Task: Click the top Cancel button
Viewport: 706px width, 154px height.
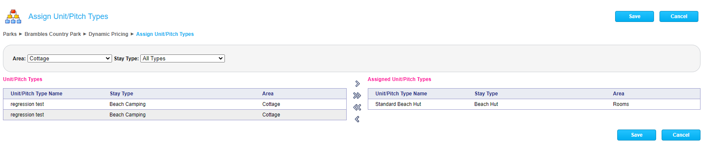Action: [x=679, y=16]
